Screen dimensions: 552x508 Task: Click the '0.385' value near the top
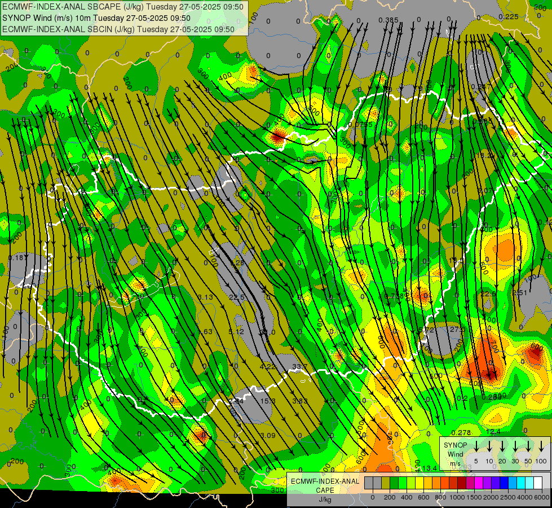coord(388,20)
